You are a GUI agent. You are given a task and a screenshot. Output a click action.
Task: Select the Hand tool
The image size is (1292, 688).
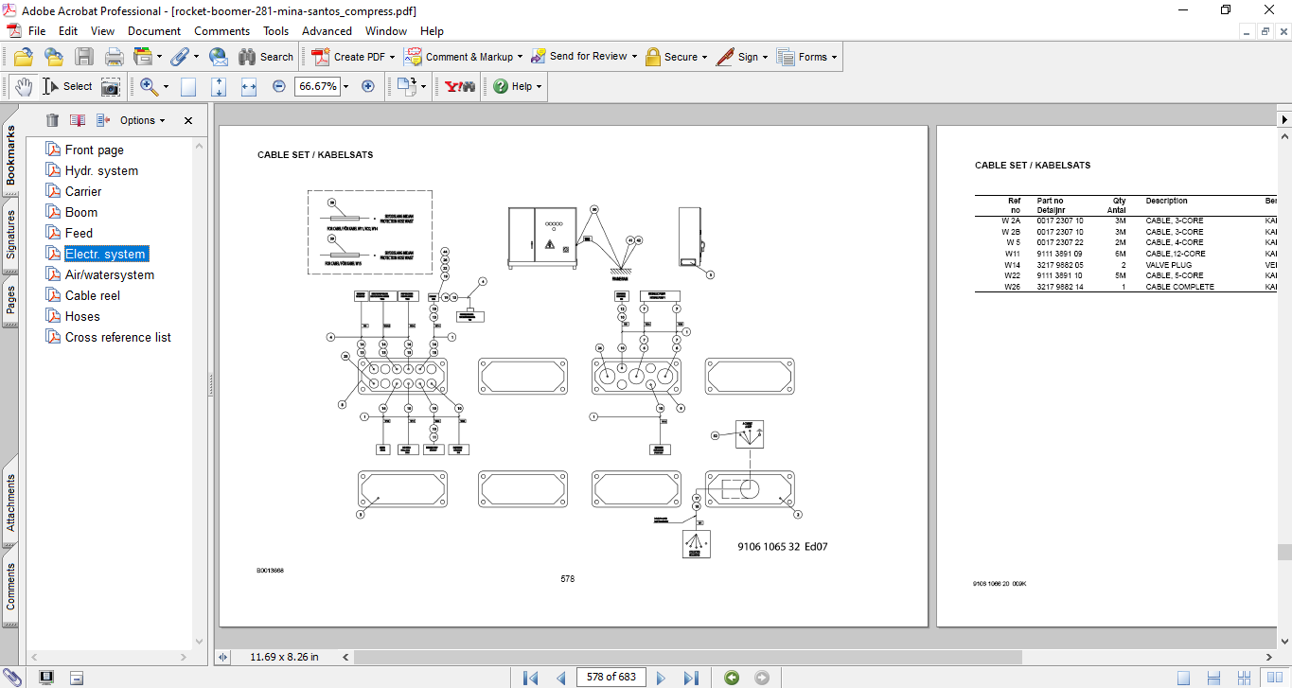tap(24, 86)
